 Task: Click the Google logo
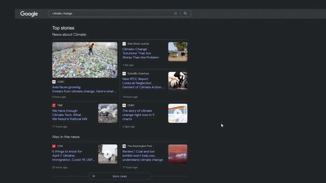click(29, 14)
